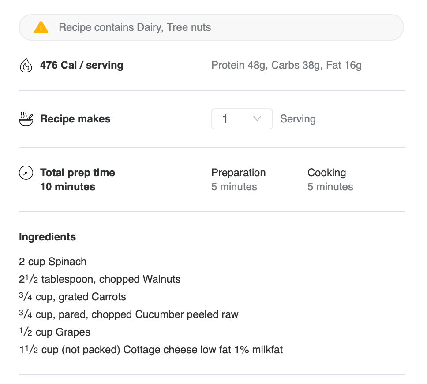Click the Preparation 5 minutes entry
Image resolution: width=427 pixels, height=384 pixels.
click(x=238, y=180)
